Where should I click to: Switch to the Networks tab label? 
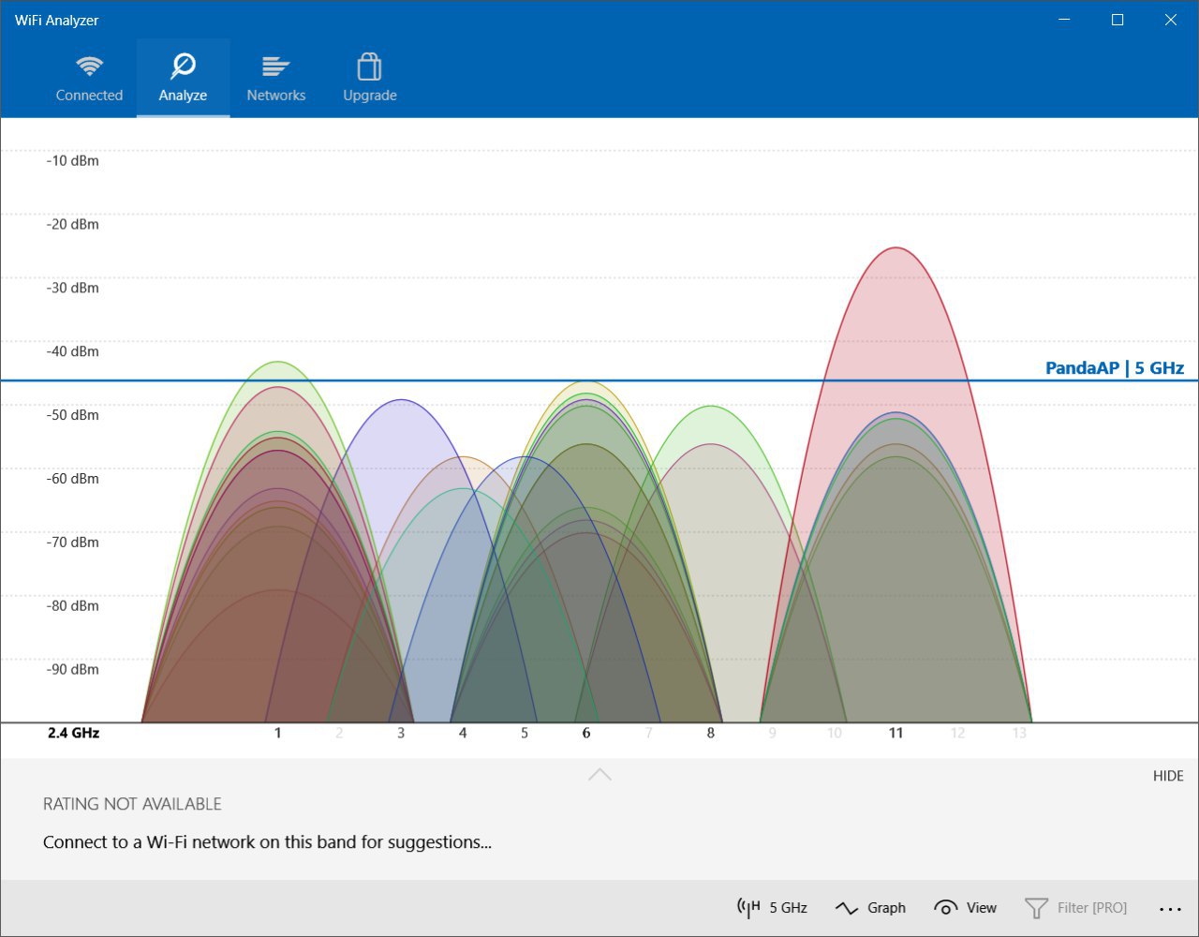tap(276, 96)
